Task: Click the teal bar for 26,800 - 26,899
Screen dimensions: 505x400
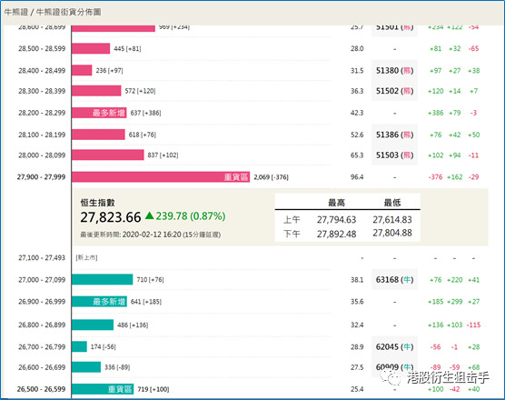Action: pyautogui.click(x=93, y=325)
